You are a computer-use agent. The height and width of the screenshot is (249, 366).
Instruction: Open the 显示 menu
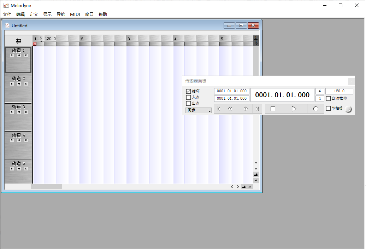[x=47, y=15]
